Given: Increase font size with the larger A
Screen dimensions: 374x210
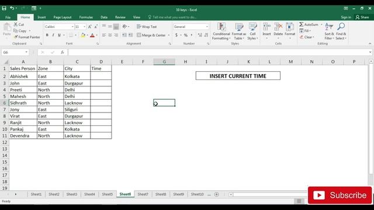Looking at the screenshot, I should [90, 27].
